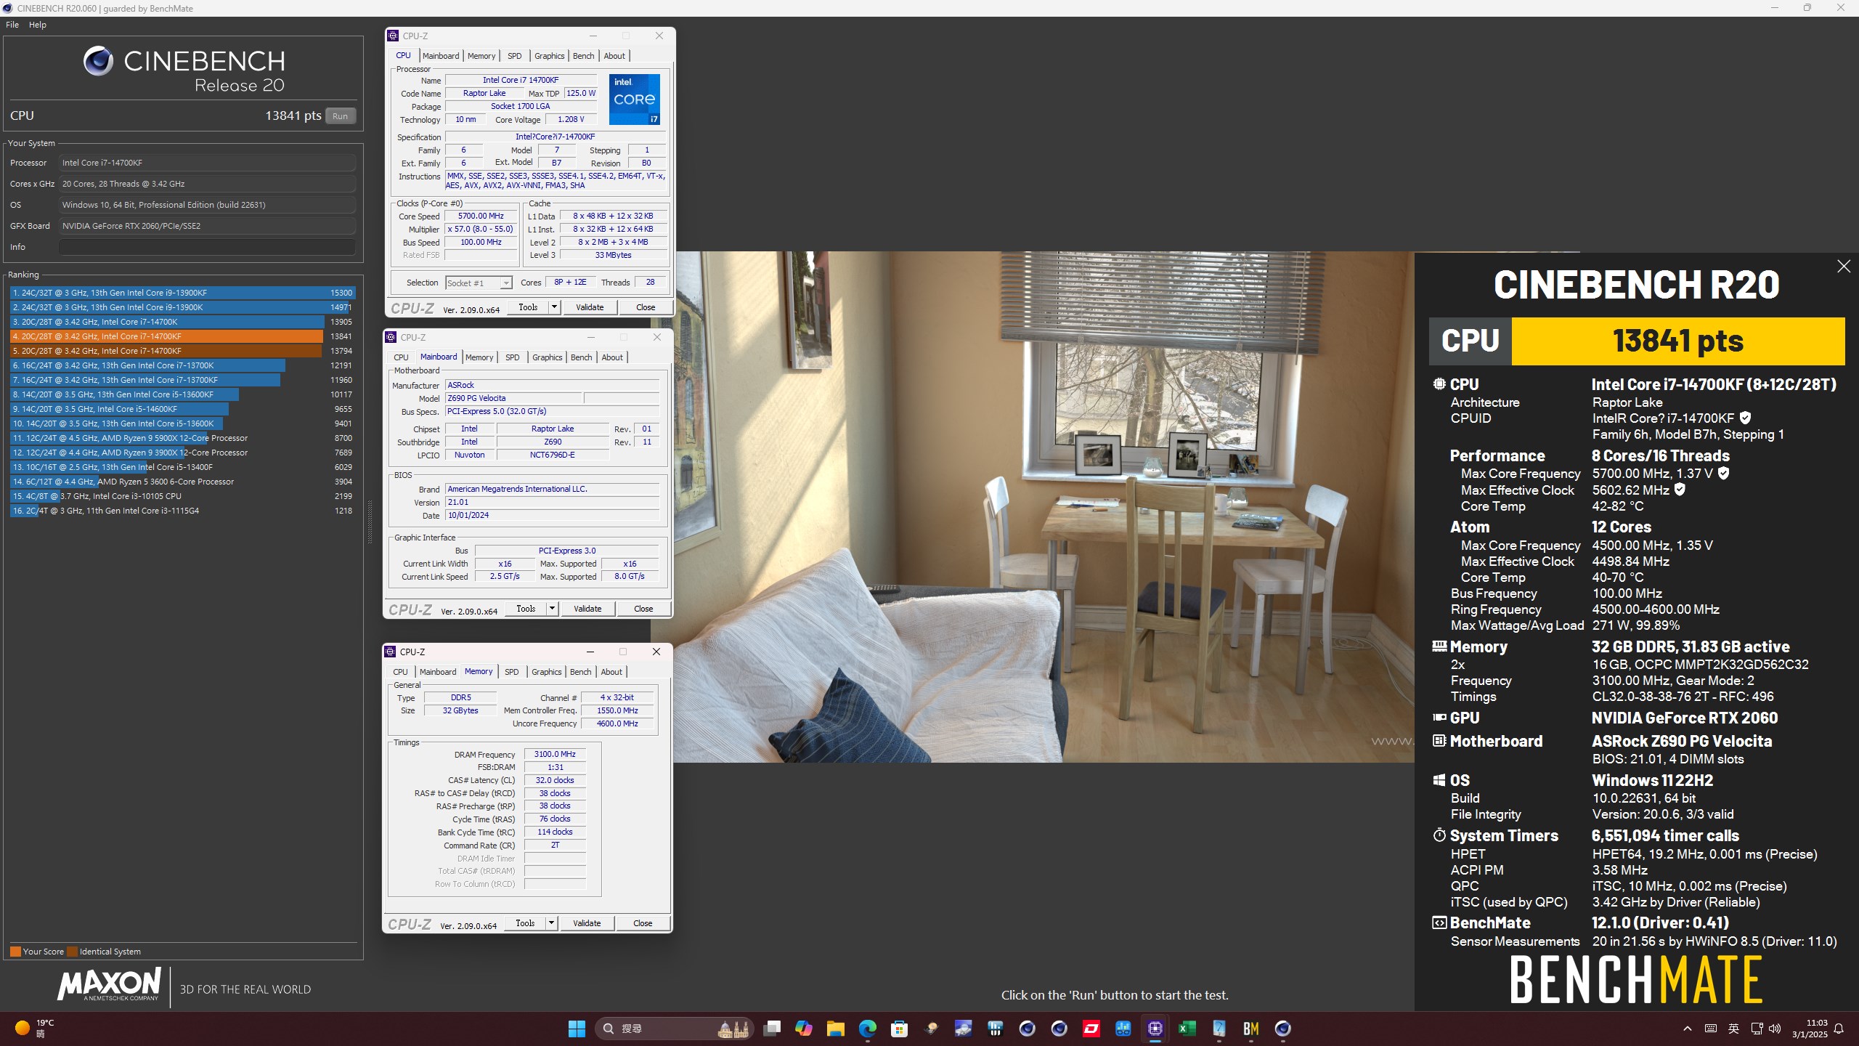Click the Memory module icon in the BenchMate panel

[x=1439, y=646]
